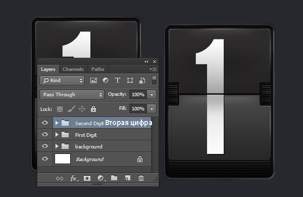Open the Pass Through blend mode dropdown
This screenshot has height=197, width=303.
(x=72, y=95)
